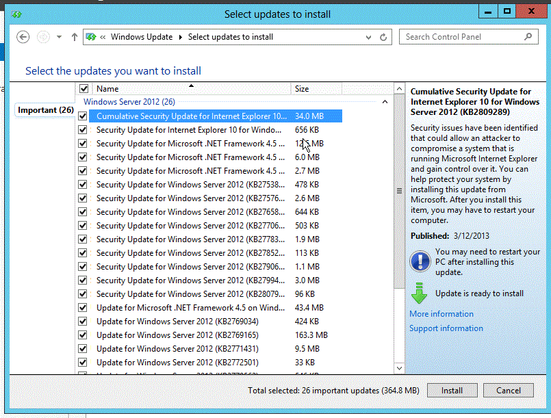Click the refresh icon next to address bar
This screenshot has height=418, width=551.
(x=383, y=37)
